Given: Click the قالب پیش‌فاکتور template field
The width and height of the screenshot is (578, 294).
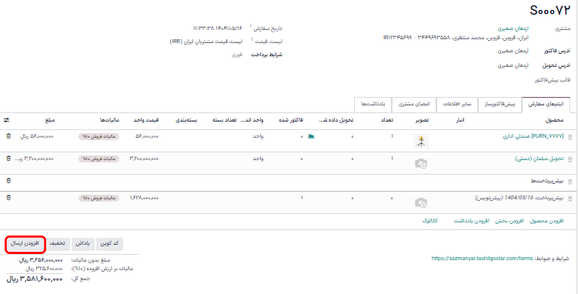Looking at the screenshot, I should tap(552, 80).
